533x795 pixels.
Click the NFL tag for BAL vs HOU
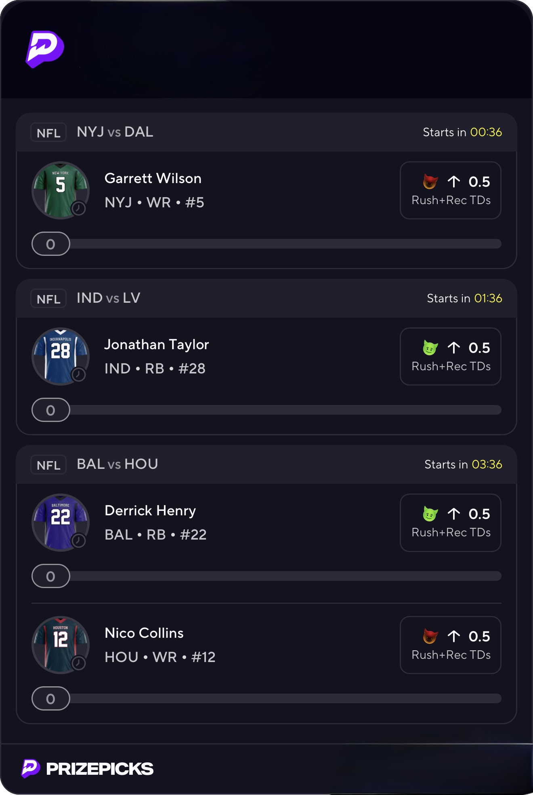click(x=48, y=465)
